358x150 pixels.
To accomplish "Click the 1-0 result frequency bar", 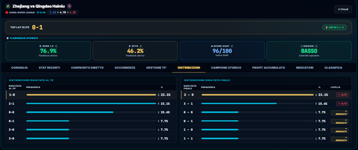I will 91,95.
